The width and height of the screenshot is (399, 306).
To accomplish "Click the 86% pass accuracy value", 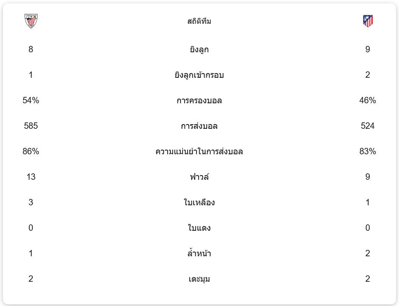I will point(31,151).
